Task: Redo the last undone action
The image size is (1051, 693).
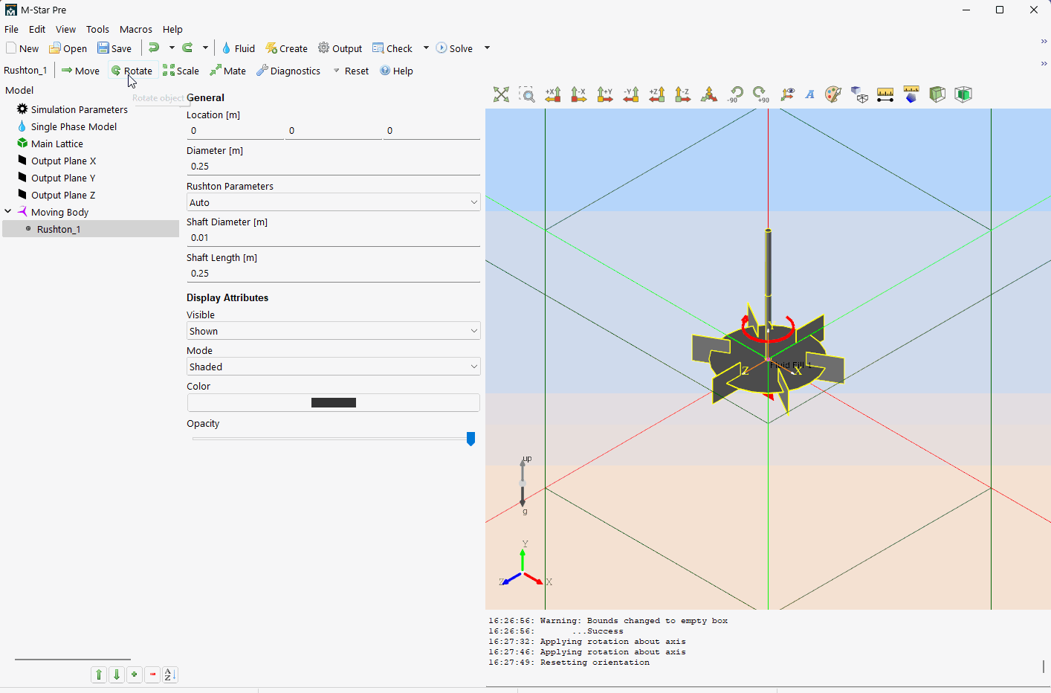Action: point(188,48)
